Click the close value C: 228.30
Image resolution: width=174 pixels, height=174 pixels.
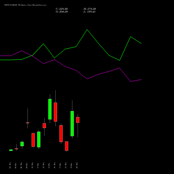(62, 9)
